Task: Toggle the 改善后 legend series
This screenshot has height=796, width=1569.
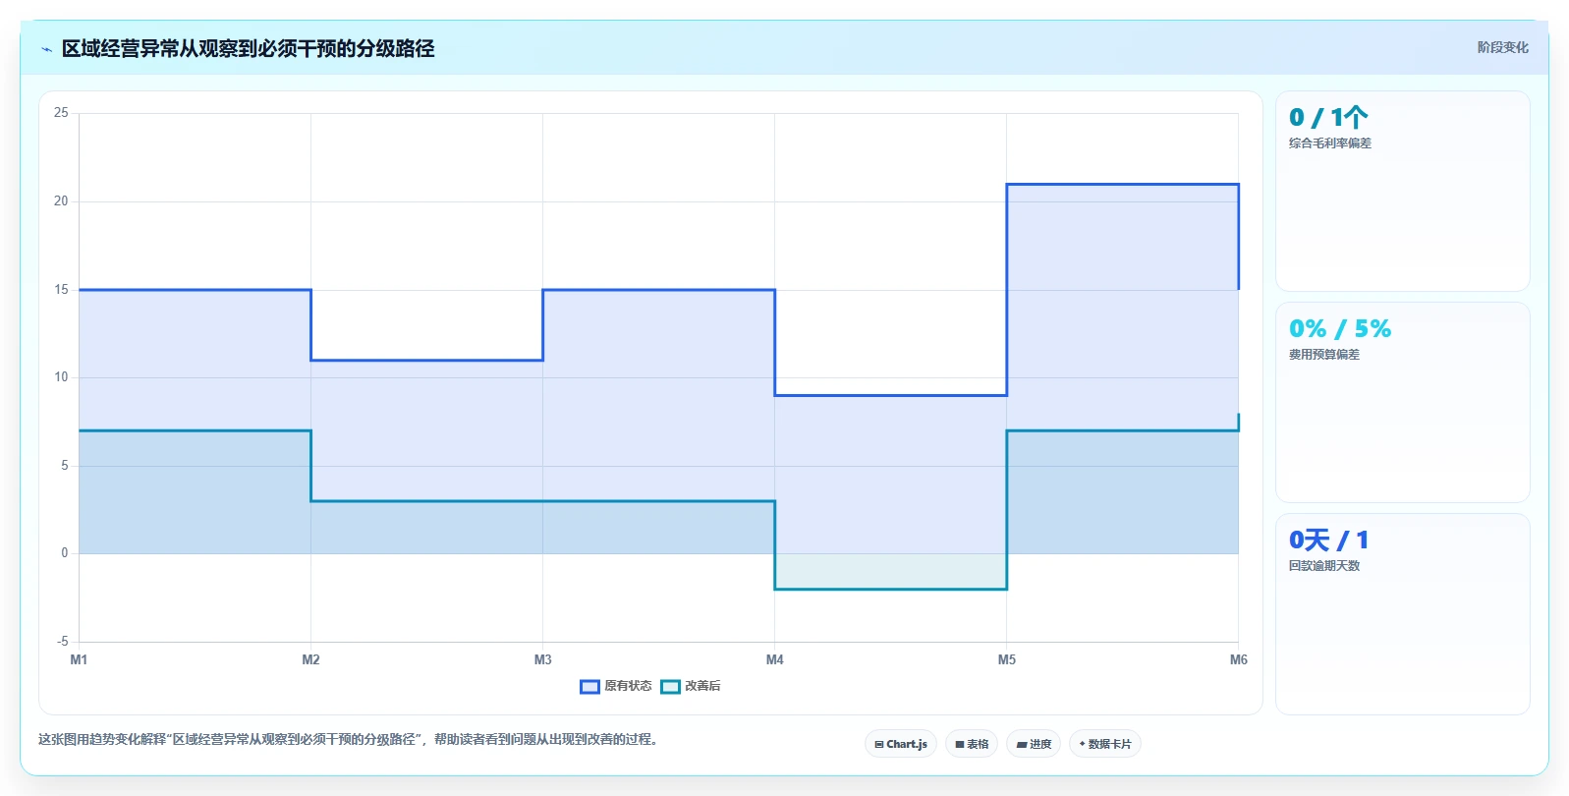Action: coord(691,686)
